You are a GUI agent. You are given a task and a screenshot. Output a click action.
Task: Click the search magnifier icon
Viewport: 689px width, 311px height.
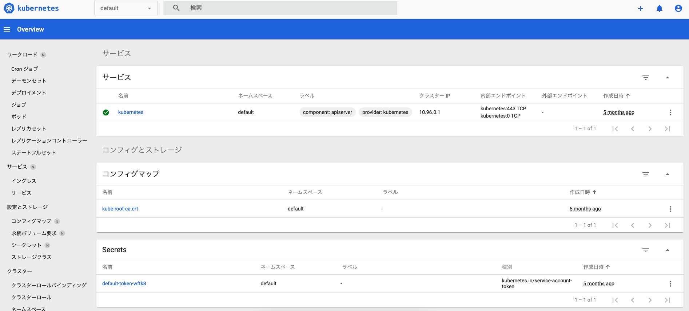click(176, 8)
